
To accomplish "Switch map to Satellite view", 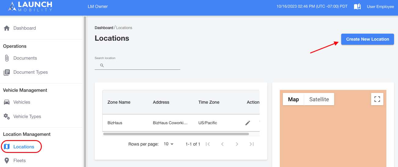I will click(x=319, y=99).
